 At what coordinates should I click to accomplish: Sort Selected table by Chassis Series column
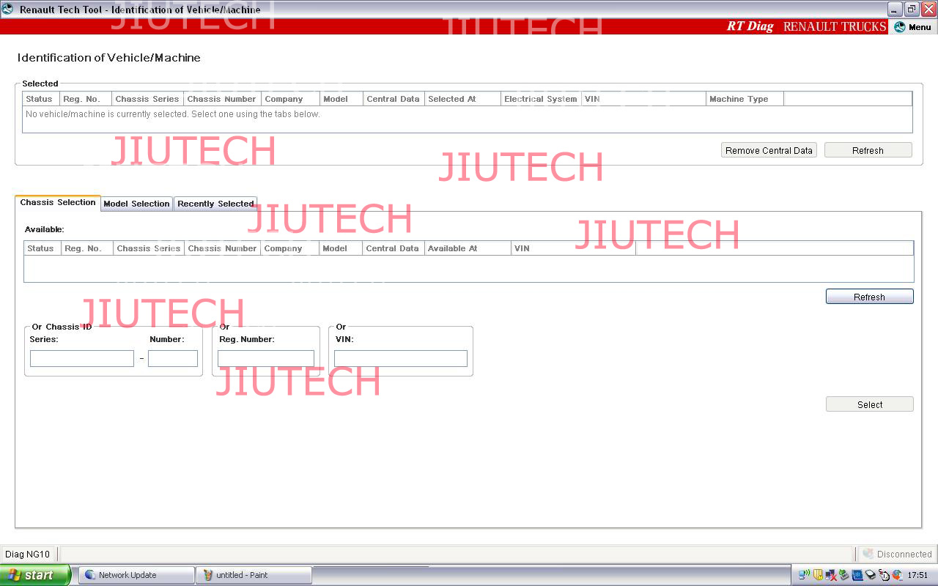pos(148,99)
